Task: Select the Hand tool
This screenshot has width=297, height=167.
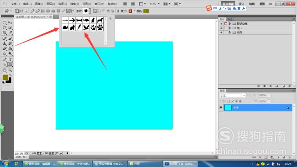Action: coord(5,70)
